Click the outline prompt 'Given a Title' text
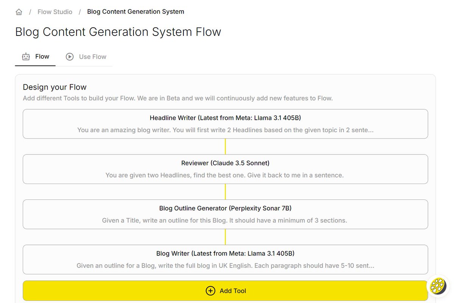Image resolution: width=454 pixels, height=303 pixels. coord(225,220)
